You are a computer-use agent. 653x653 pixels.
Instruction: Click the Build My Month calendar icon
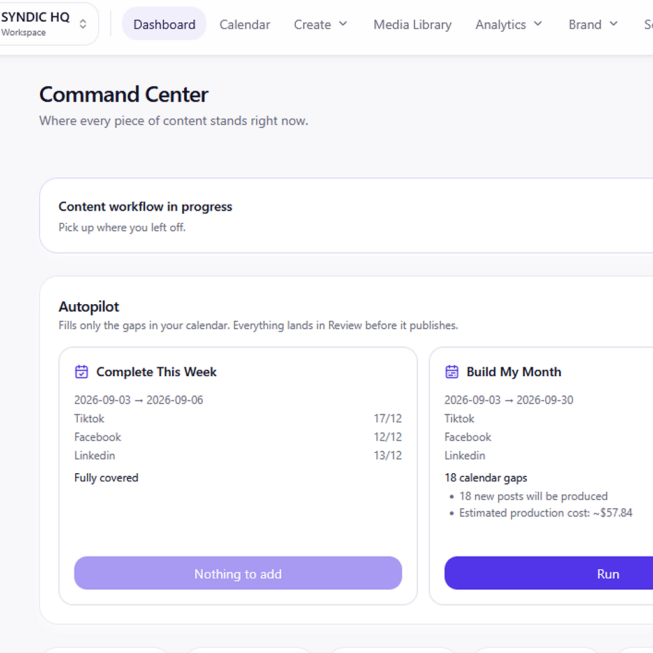(452, 372)
